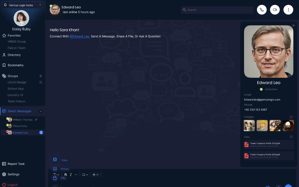Click the edit pencil beside William Thomas

(36, 119)
